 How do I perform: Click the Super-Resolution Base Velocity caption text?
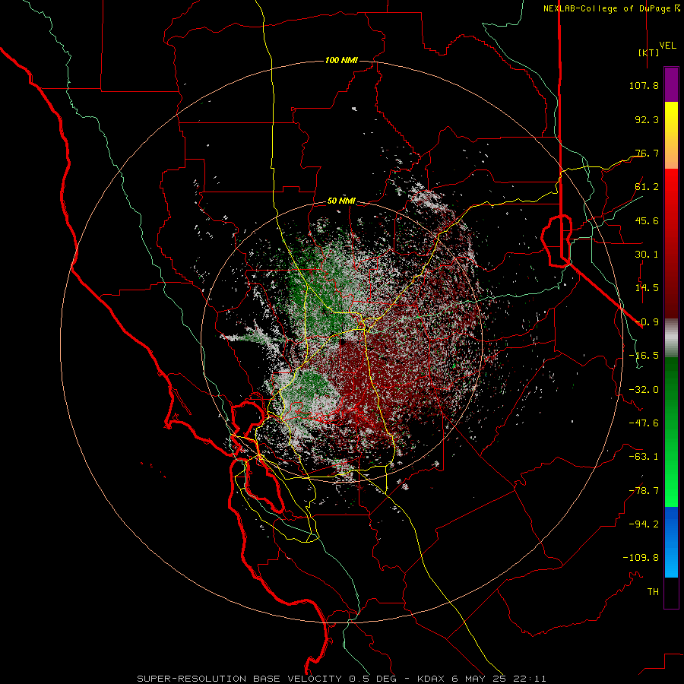(341, 679)
